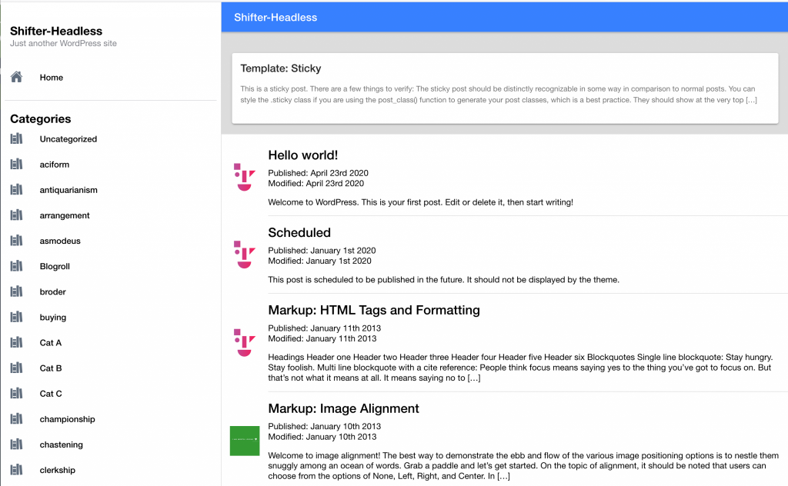
Task: Click the Shifter-Headless sidebar site title
Action: pyautogui.click(x=56, y=31)
